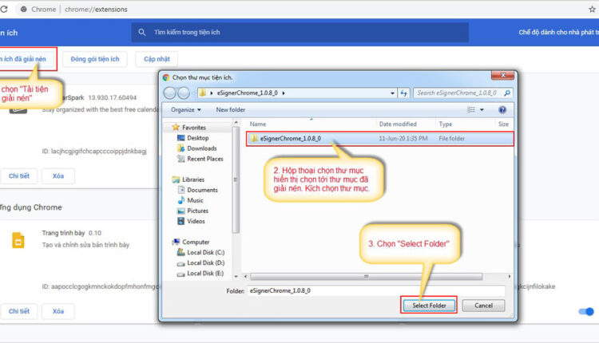Sort files by Date modified column

[398, 124]
